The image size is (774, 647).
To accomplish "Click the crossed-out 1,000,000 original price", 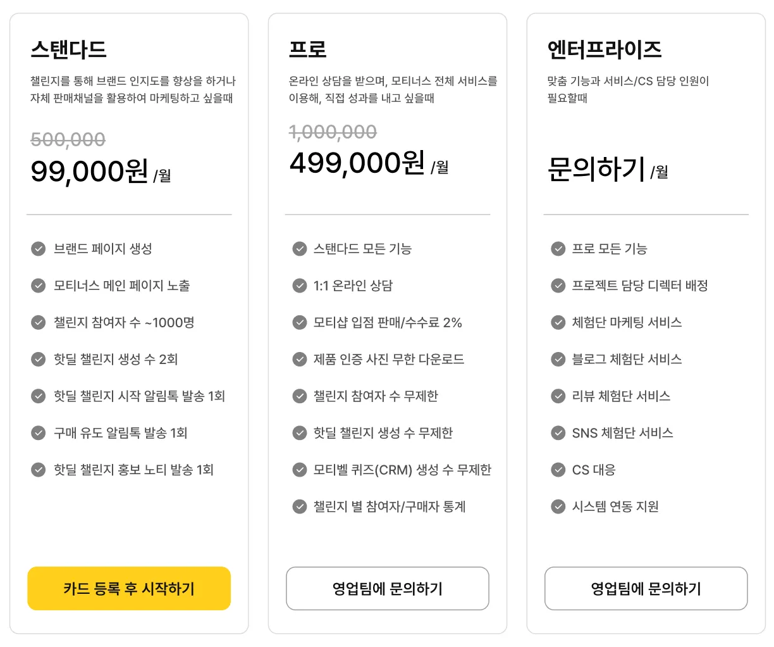I will click(333, 132).
